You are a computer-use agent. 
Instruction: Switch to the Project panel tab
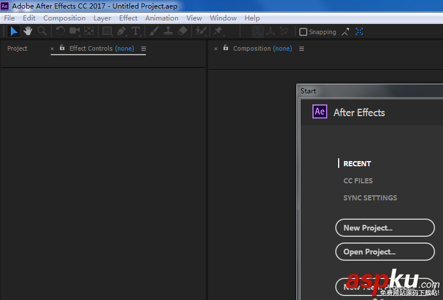click(x=17, y=48)
